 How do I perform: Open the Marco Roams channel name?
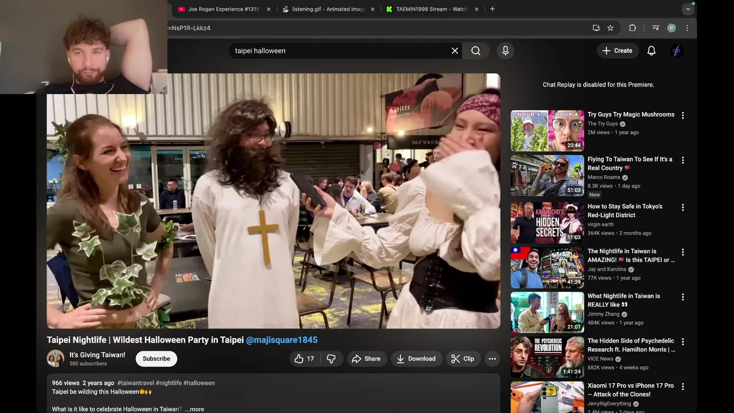tap(604, 177)
